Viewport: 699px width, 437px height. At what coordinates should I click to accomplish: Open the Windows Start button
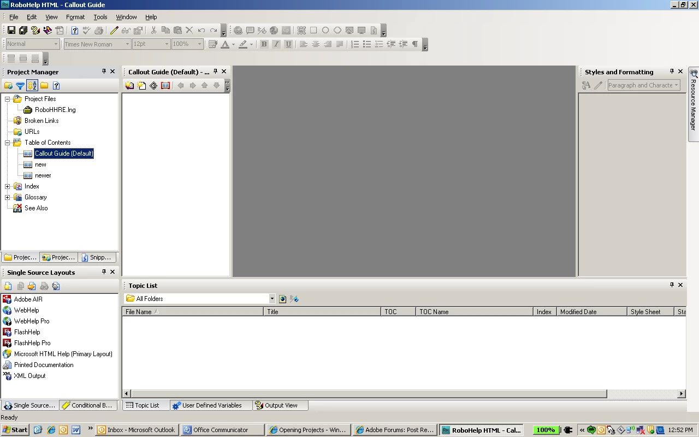coord(15,430)
